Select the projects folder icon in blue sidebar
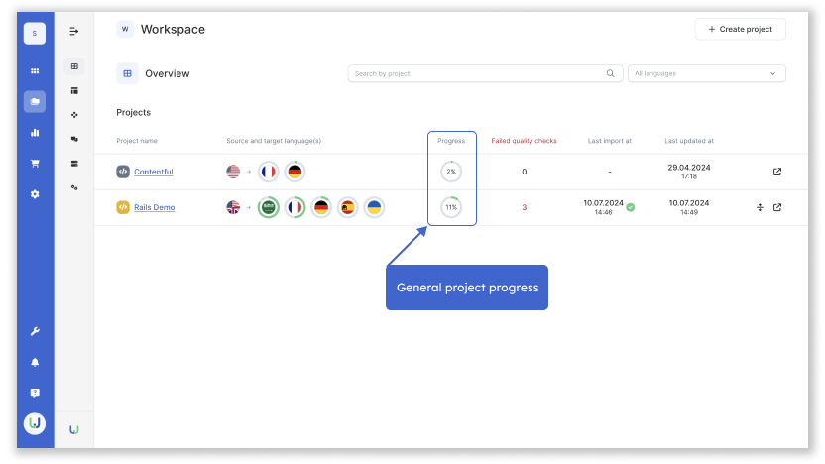This screenshot has height=464, width=825. 35,101
